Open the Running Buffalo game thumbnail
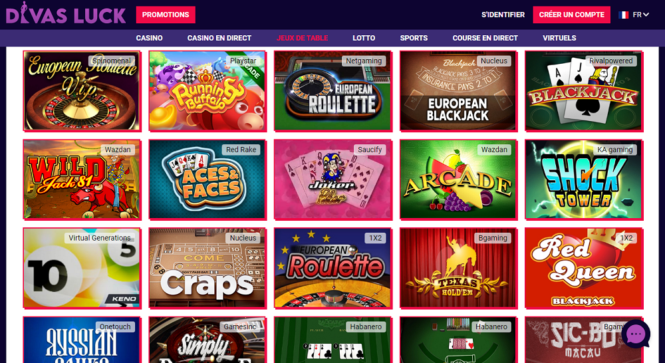Viewport: 665px width, 363px height. tap(207, 90)
